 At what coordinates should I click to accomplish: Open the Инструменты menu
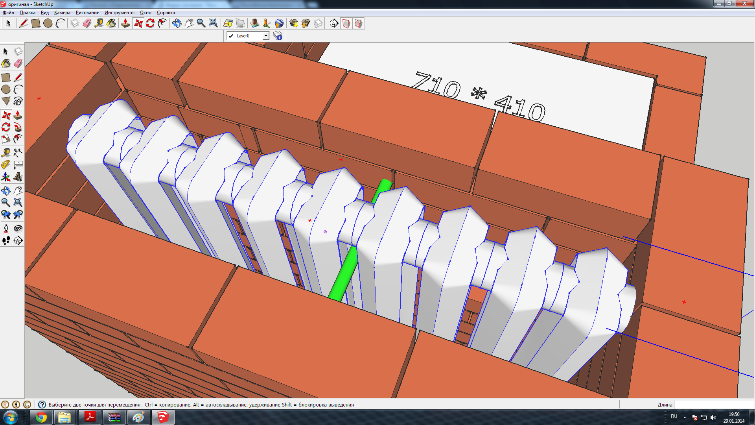(x=119, y=13)
